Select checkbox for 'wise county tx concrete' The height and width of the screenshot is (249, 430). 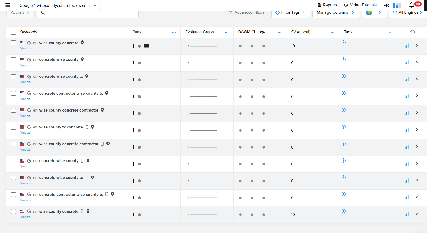pos(14,127)
